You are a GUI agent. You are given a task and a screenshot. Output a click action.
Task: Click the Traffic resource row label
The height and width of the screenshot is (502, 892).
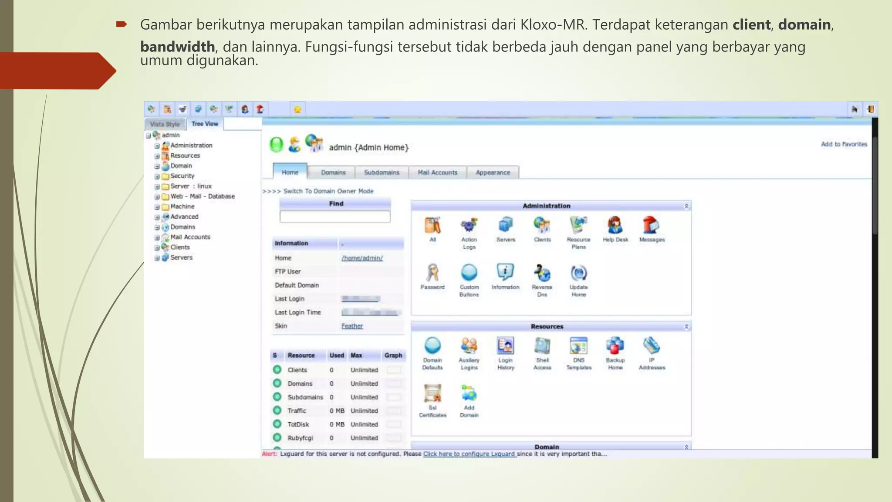click(297, 410)
